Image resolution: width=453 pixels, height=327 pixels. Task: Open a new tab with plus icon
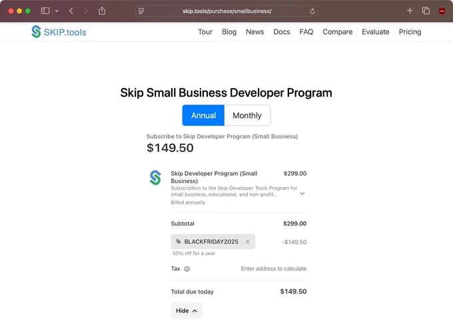point(410,11)
